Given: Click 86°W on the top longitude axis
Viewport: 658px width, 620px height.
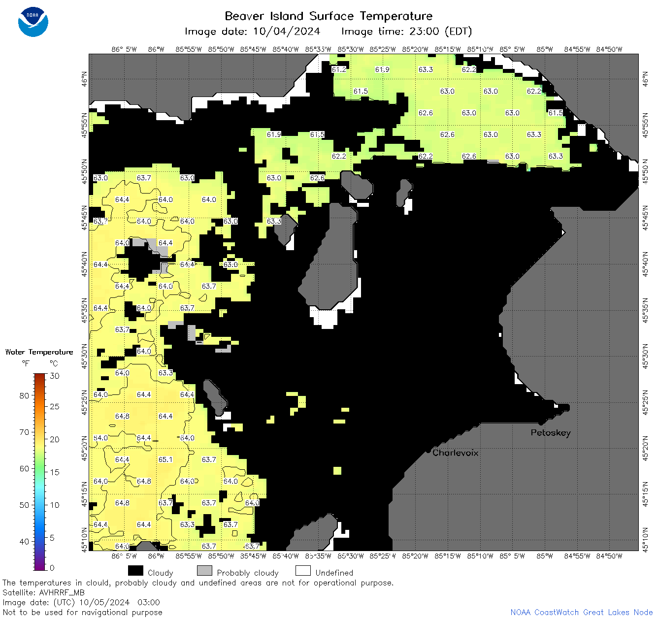Looking at the screenshot, I should (x=156, y=49).
